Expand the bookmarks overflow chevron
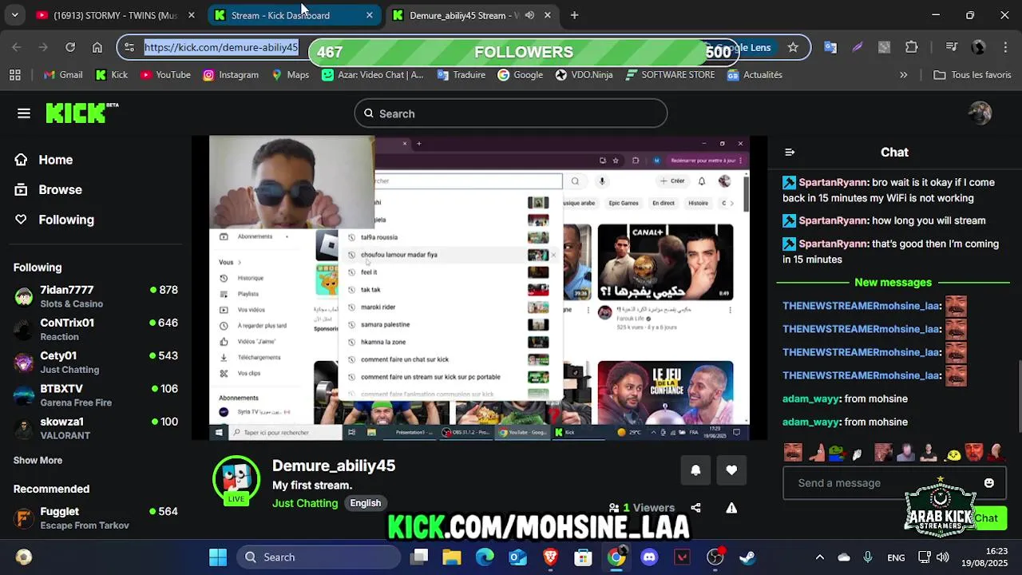This screenshot has width=1022, height=575. tap(903, 75)
